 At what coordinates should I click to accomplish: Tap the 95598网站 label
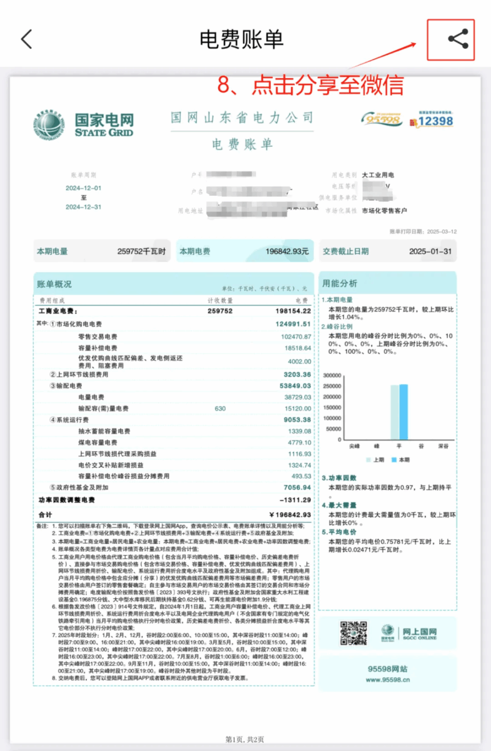click(387, 667)
